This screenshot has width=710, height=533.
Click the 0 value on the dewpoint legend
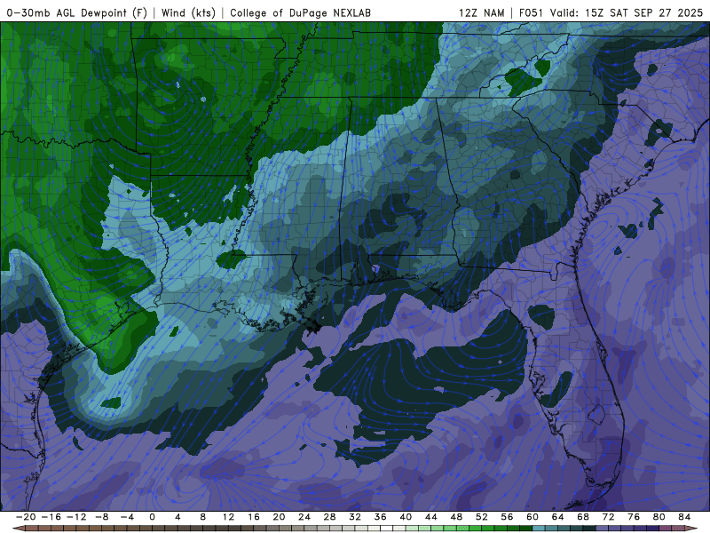pos(152,517)
